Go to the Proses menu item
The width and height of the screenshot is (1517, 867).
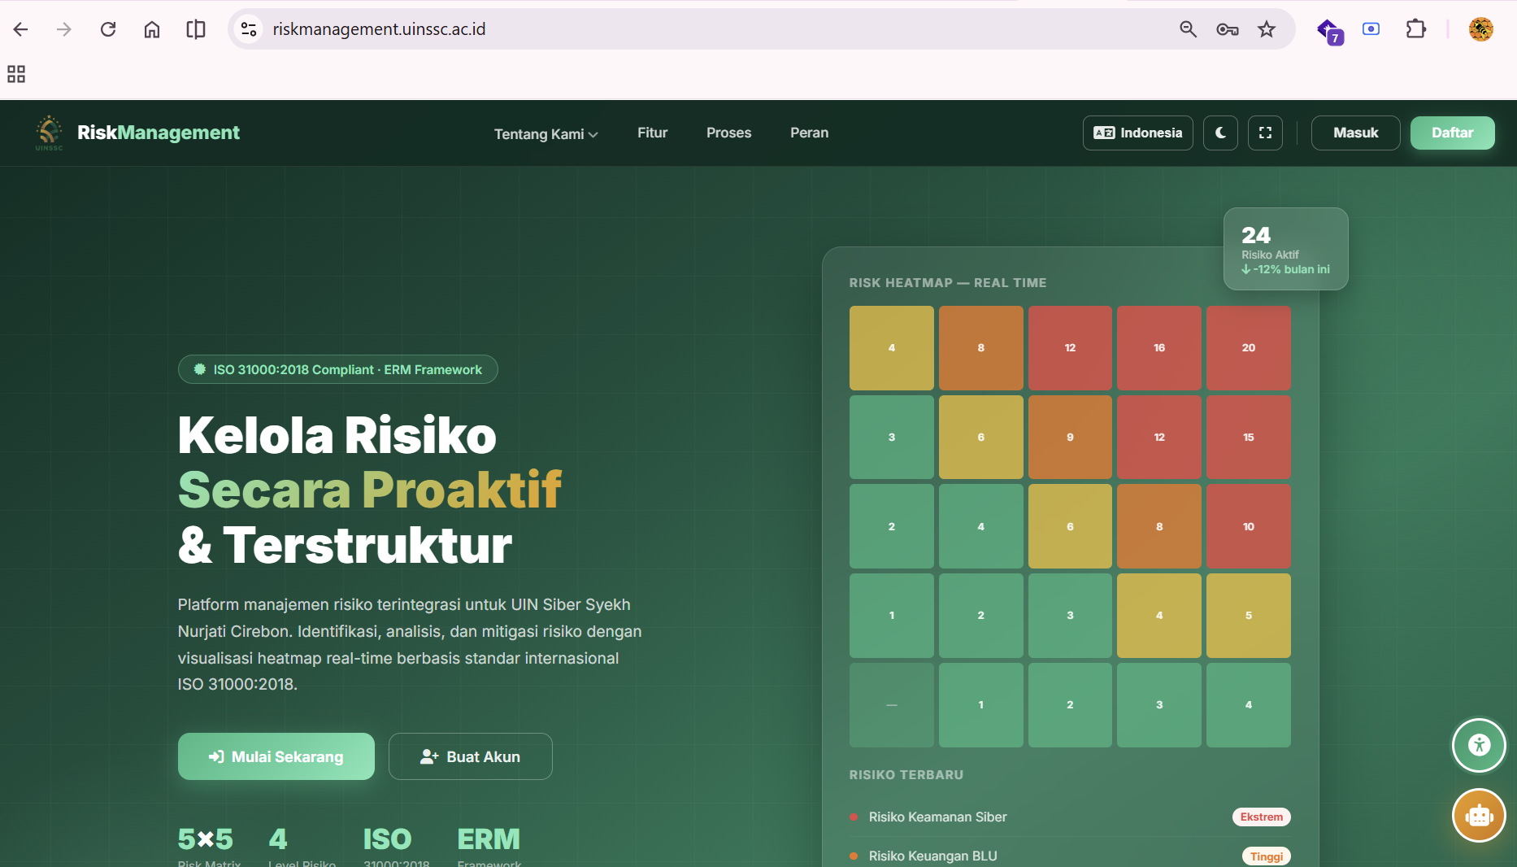(728, 133)
